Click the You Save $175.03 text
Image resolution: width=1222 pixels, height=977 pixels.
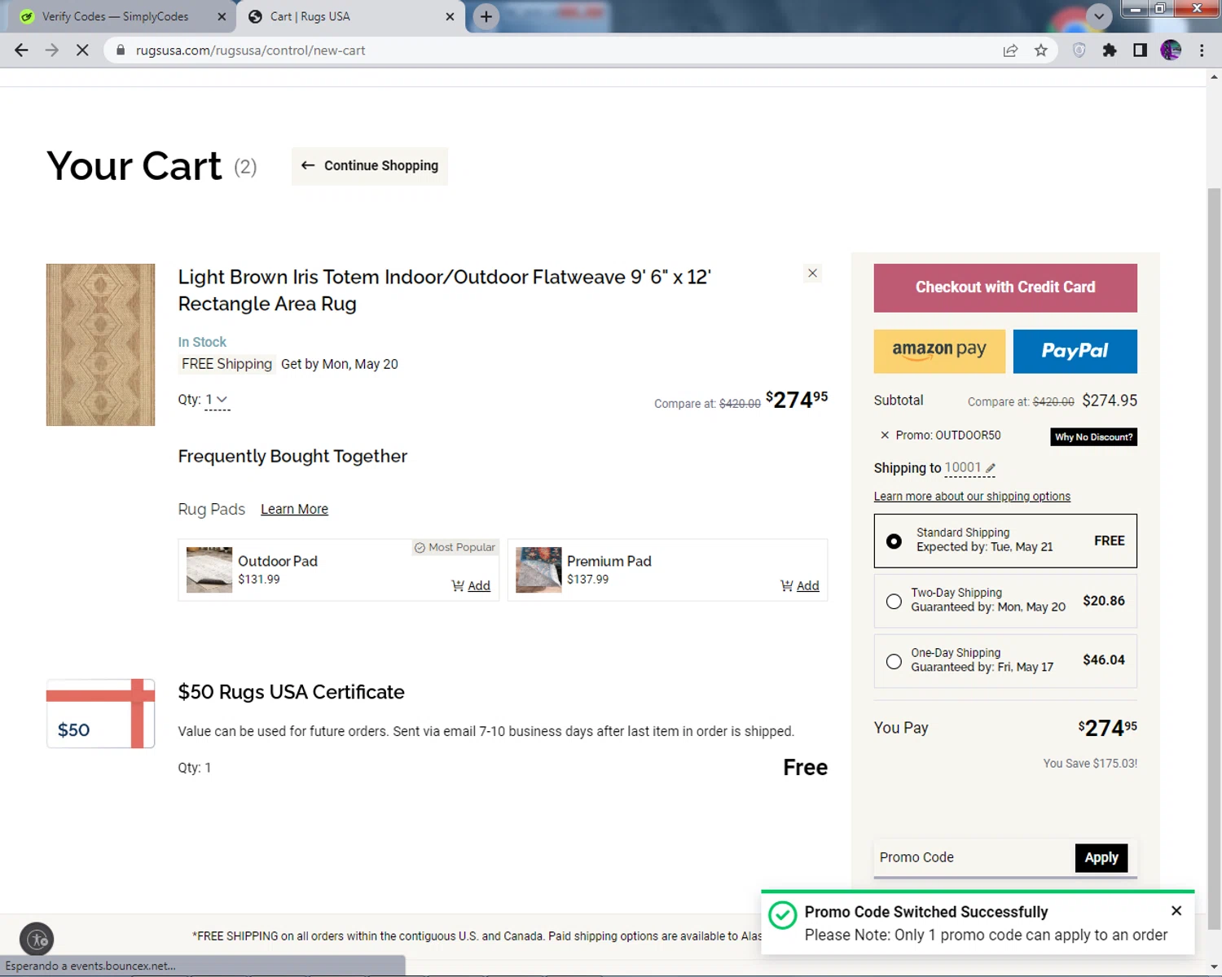click(x=1090, y=764)
